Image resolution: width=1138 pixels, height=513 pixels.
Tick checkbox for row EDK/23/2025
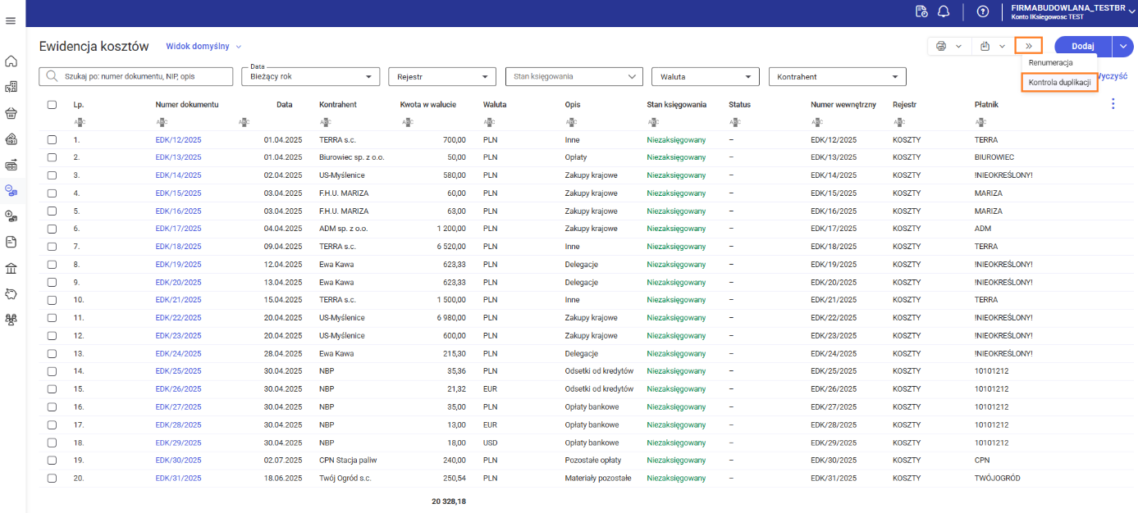(52, 335)
